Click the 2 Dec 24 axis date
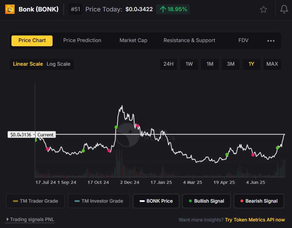292x228 pixels. (x=129, y=182)
